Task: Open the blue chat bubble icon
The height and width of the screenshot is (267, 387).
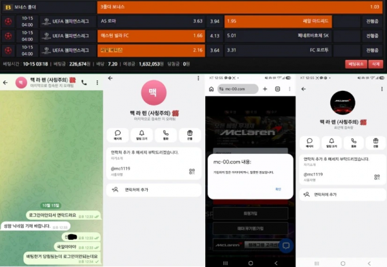Action: click(x=286, y=246)
